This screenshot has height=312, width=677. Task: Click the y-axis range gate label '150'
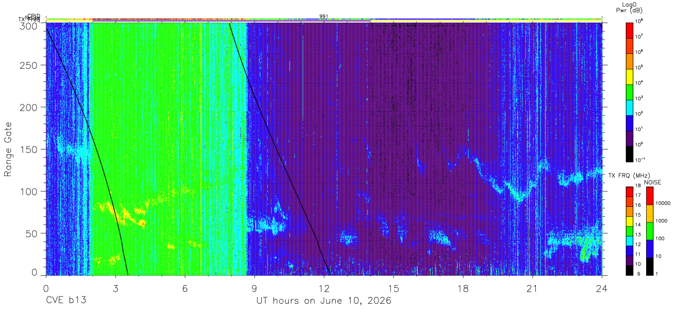point(30,150)
